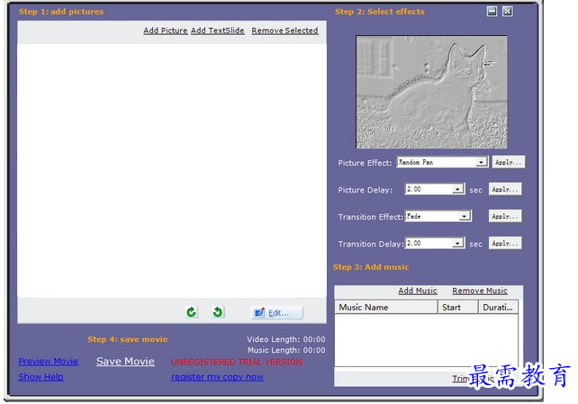This screenshot has height=404, width=578.
Task: Click Add Music link
Action: tap(418, 291)
